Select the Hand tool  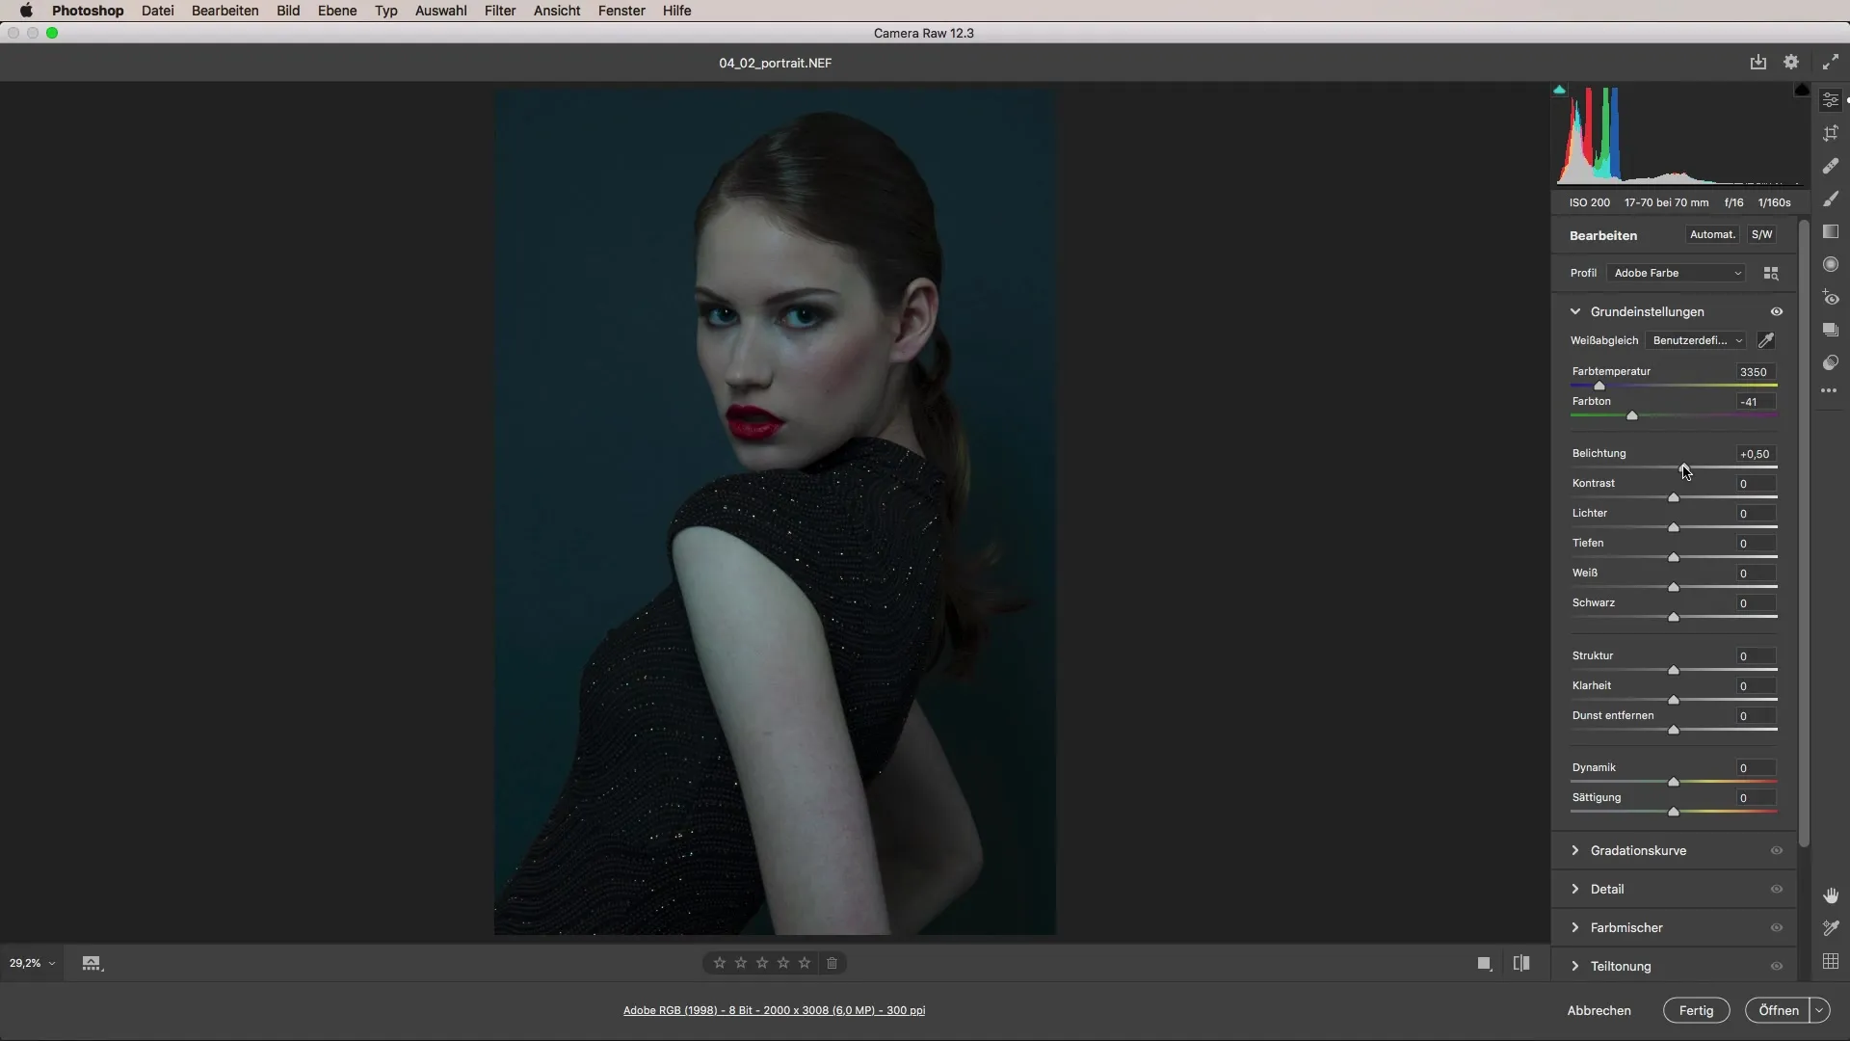1831,895
